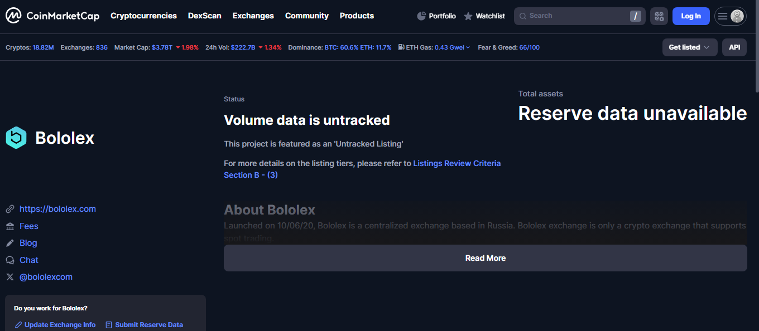Open the Cryptocurrencies menu

coord(143,16)
